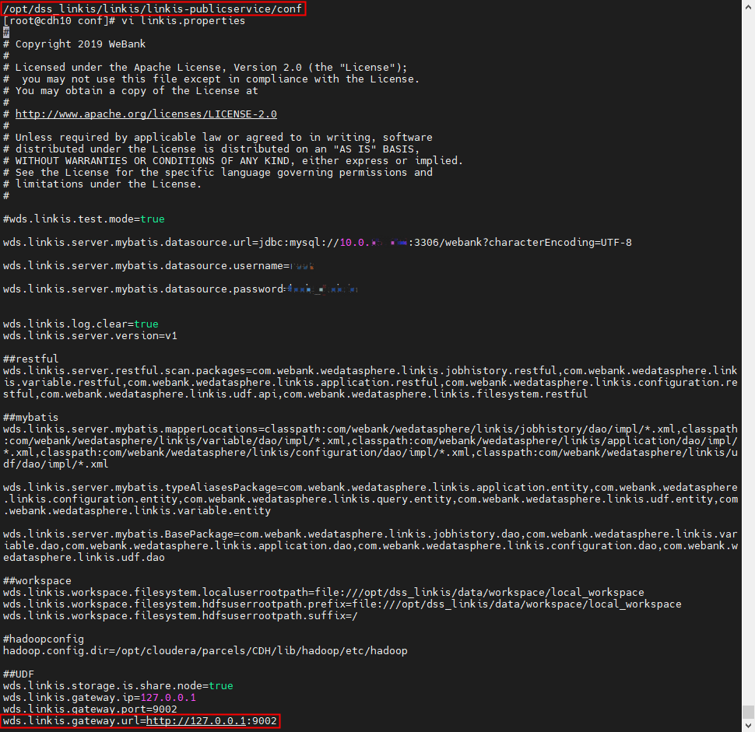Click the 'You may obtain a copy' line
Viewport: 755px width, 732px height.
coord(131,91)
